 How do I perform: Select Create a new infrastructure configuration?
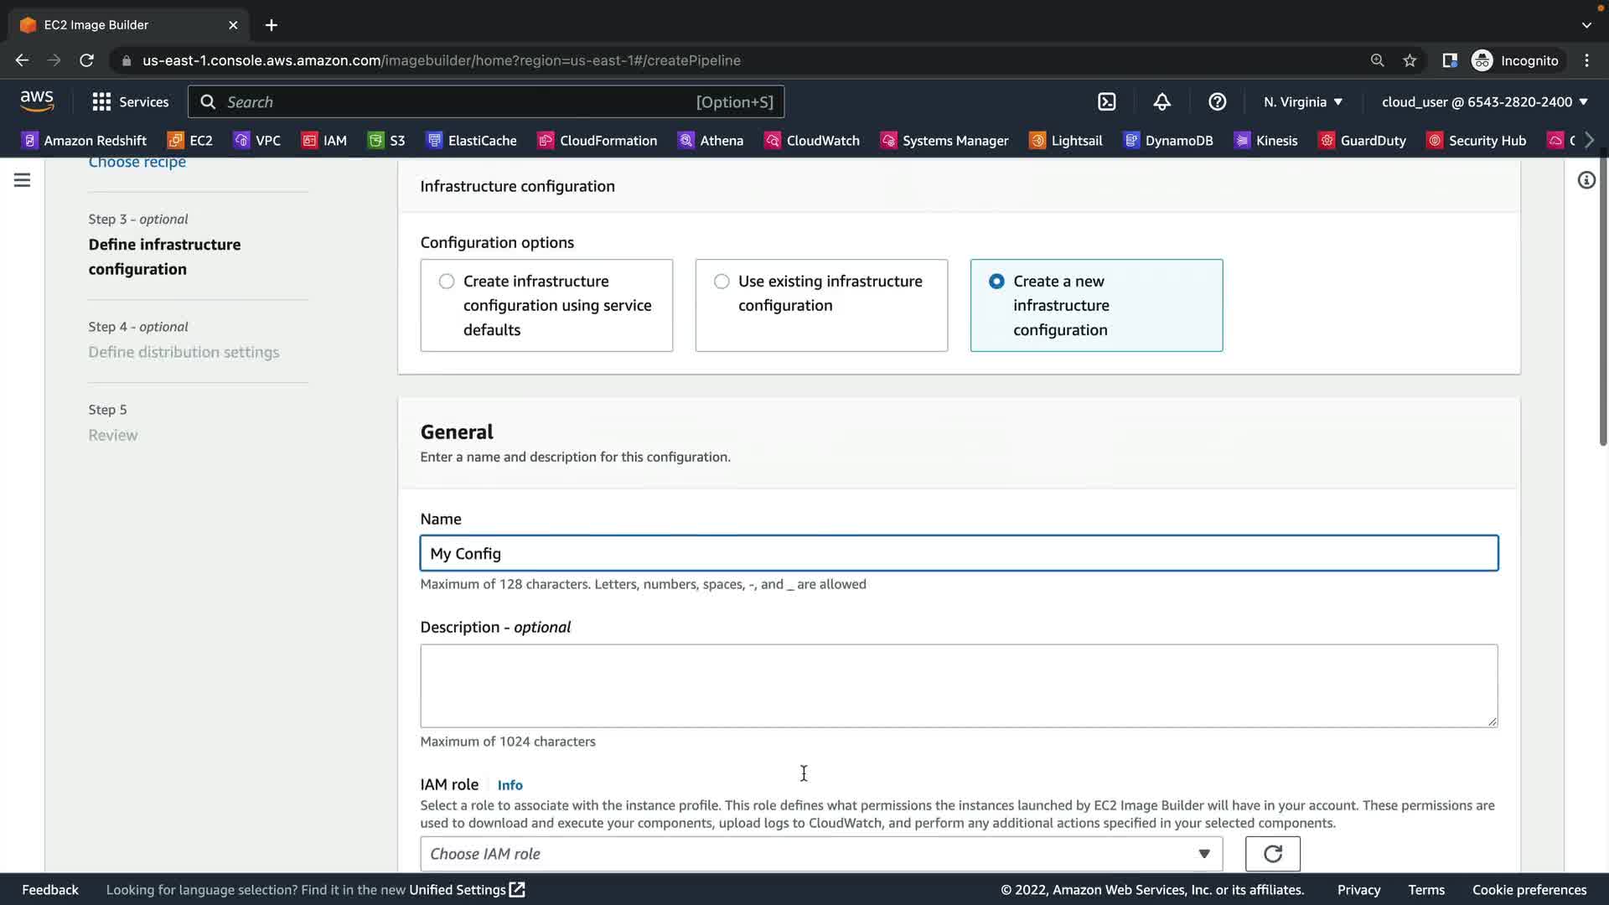[996, 282]
